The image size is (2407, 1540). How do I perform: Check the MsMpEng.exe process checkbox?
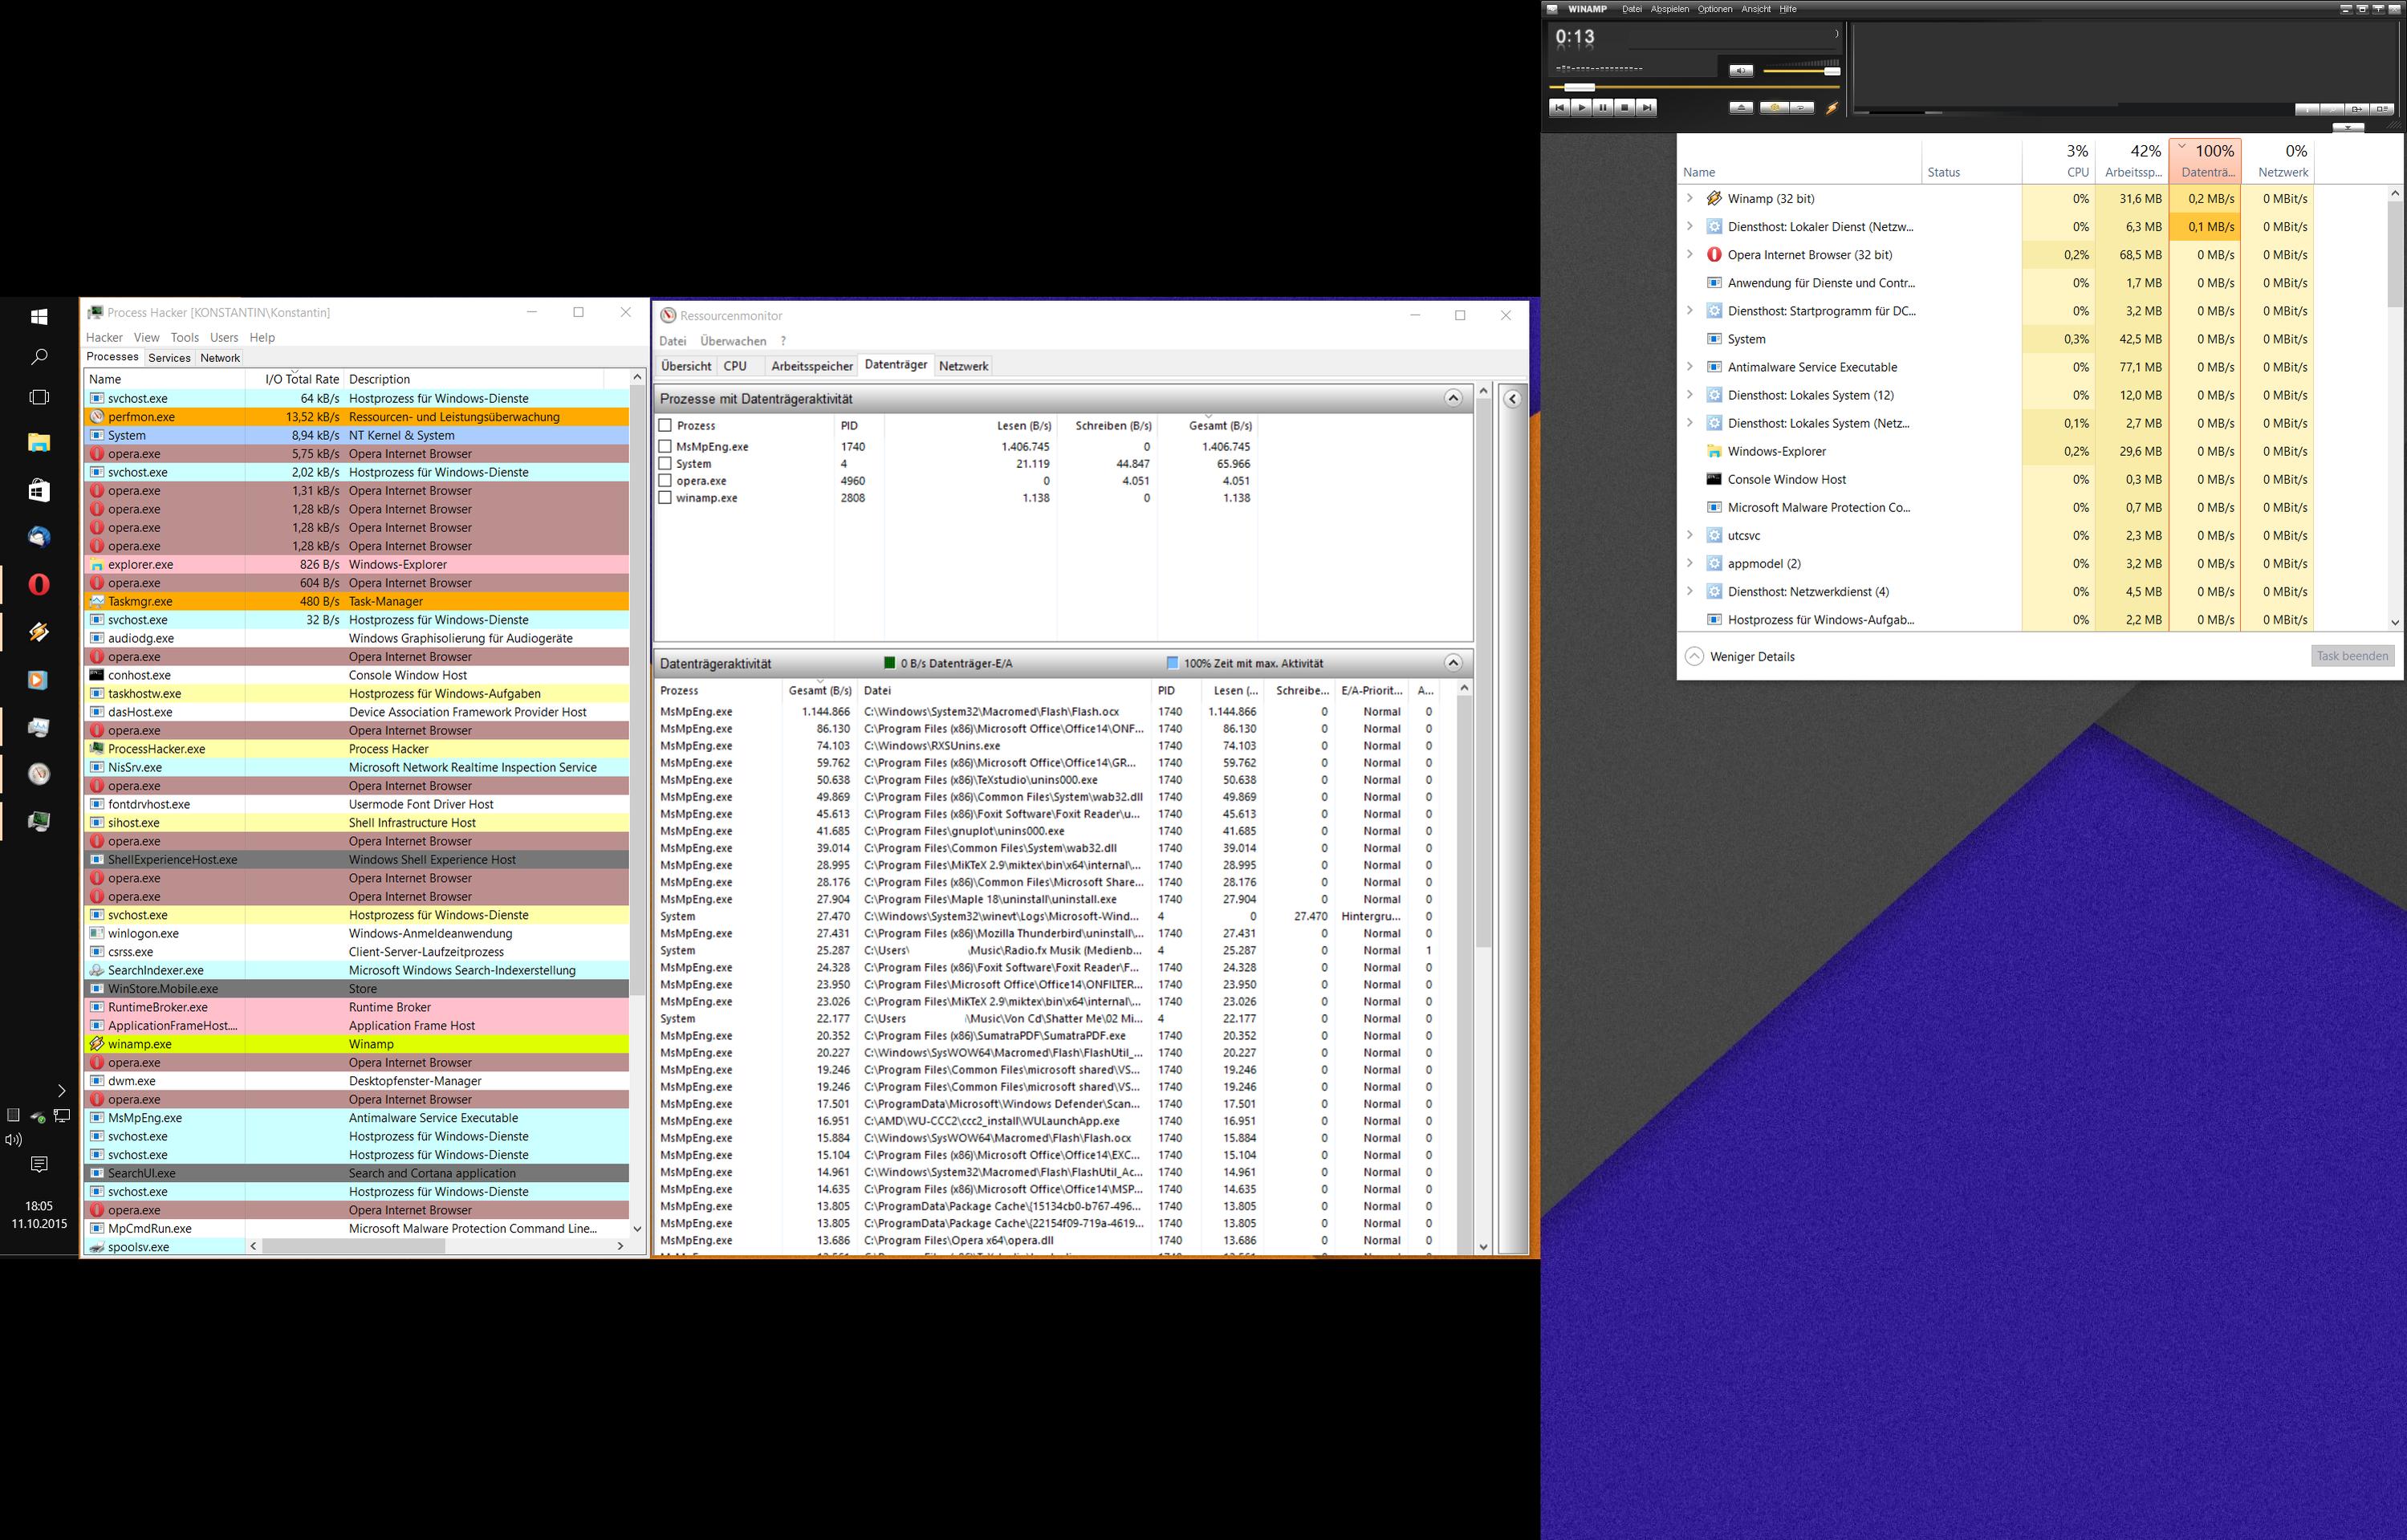pos(665,447)
